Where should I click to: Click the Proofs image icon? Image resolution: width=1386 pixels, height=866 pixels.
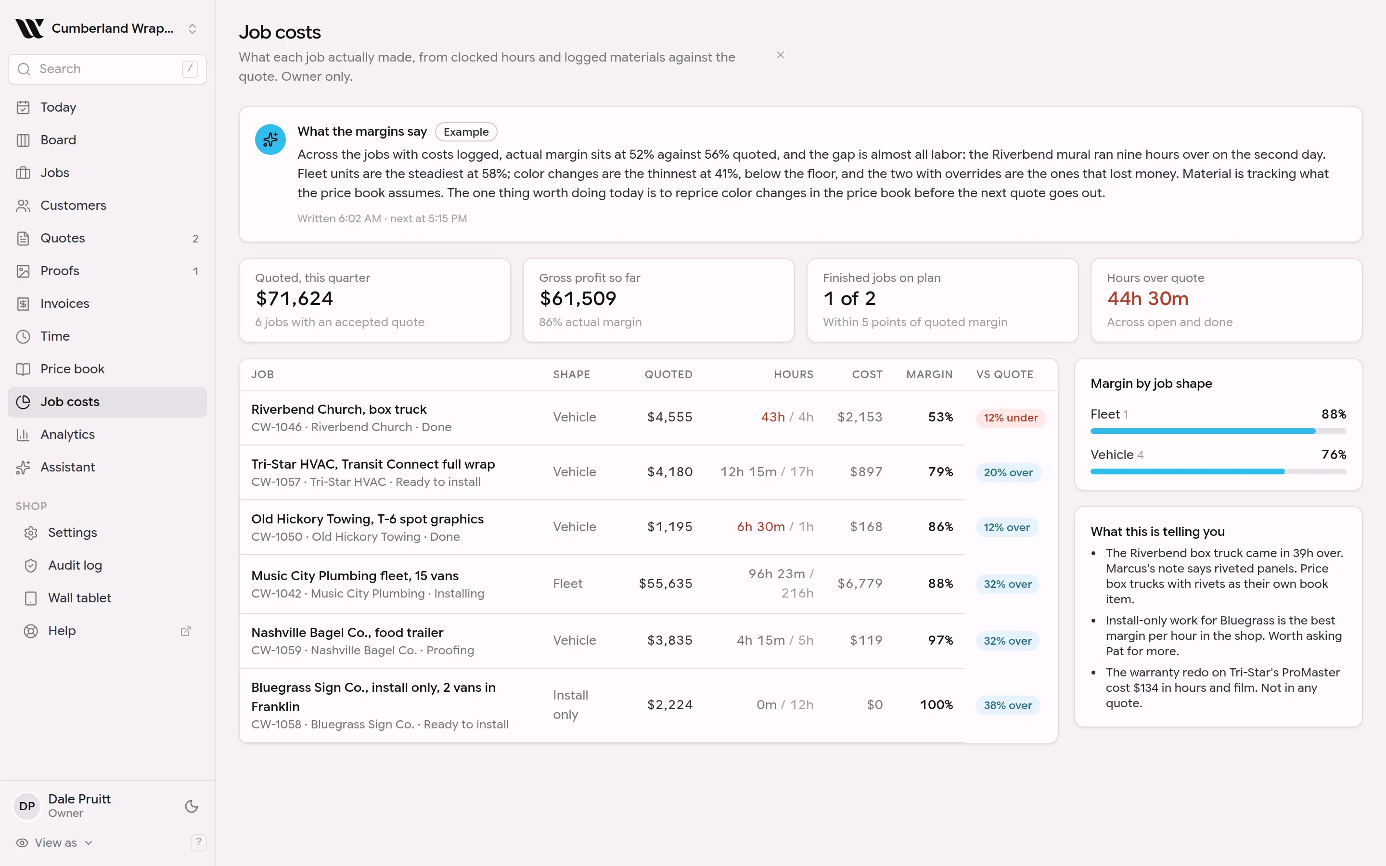coord(23,271)
